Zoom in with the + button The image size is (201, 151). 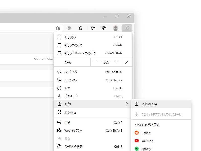pos(115,62)
